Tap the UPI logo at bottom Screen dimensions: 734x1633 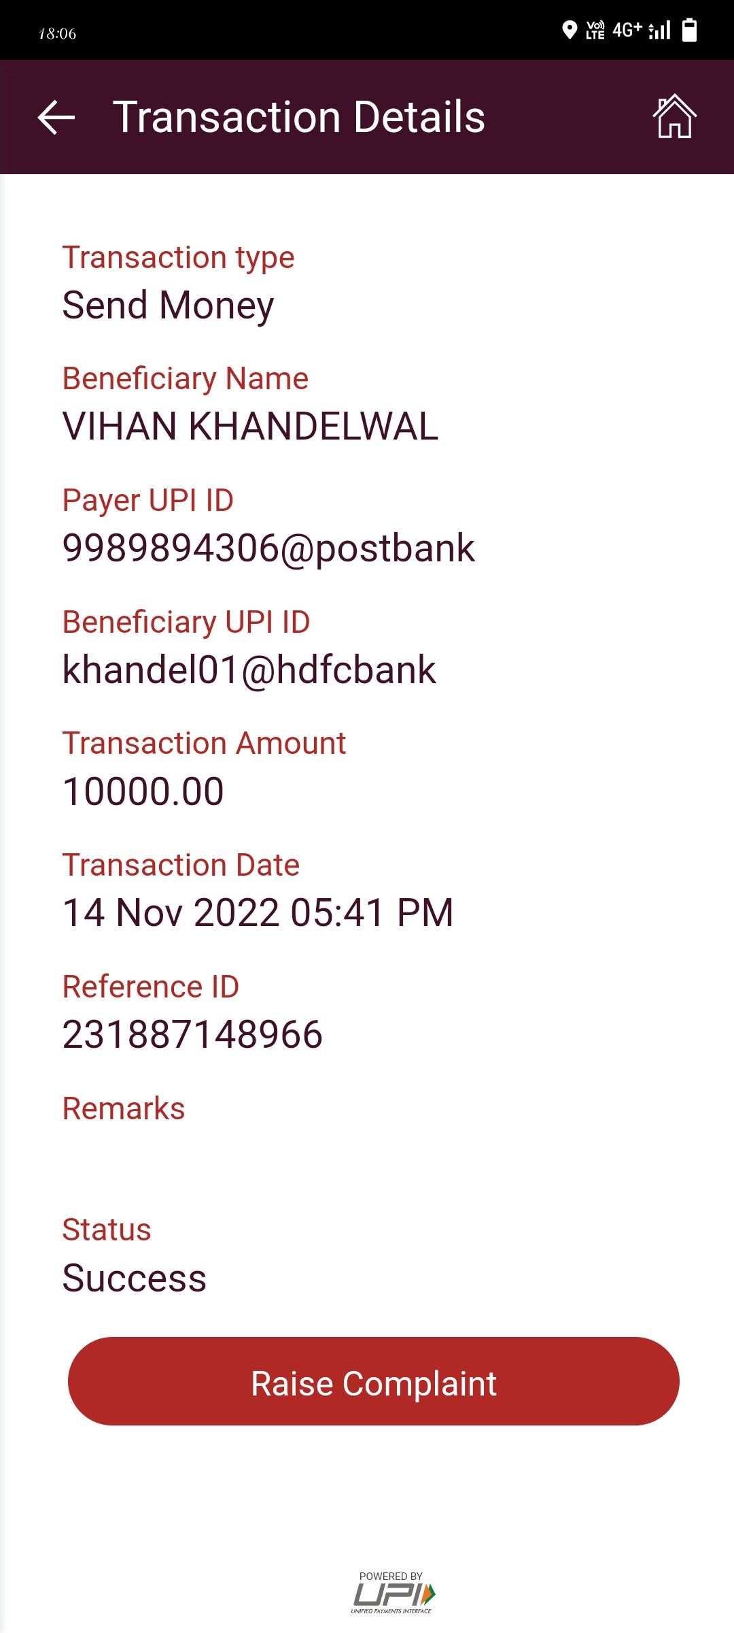click(x=392, y=1592)
